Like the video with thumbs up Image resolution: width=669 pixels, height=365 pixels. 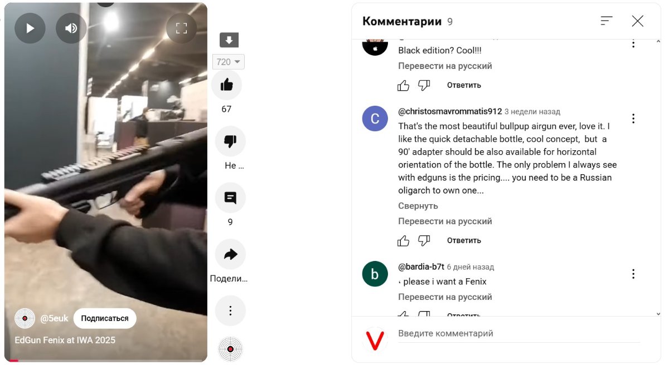(x=227, y=85)
